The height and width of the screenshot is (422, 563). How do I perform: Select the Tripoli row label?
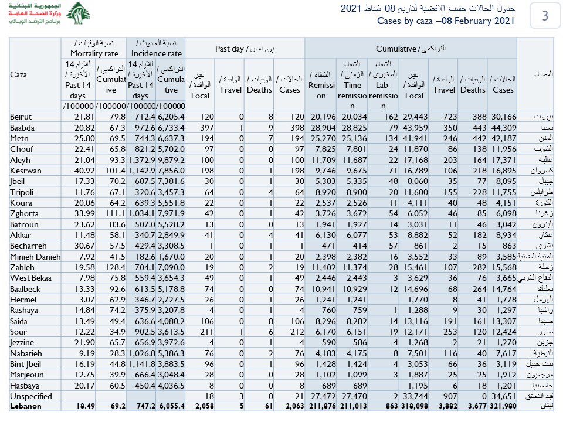(x=22, y=191)
